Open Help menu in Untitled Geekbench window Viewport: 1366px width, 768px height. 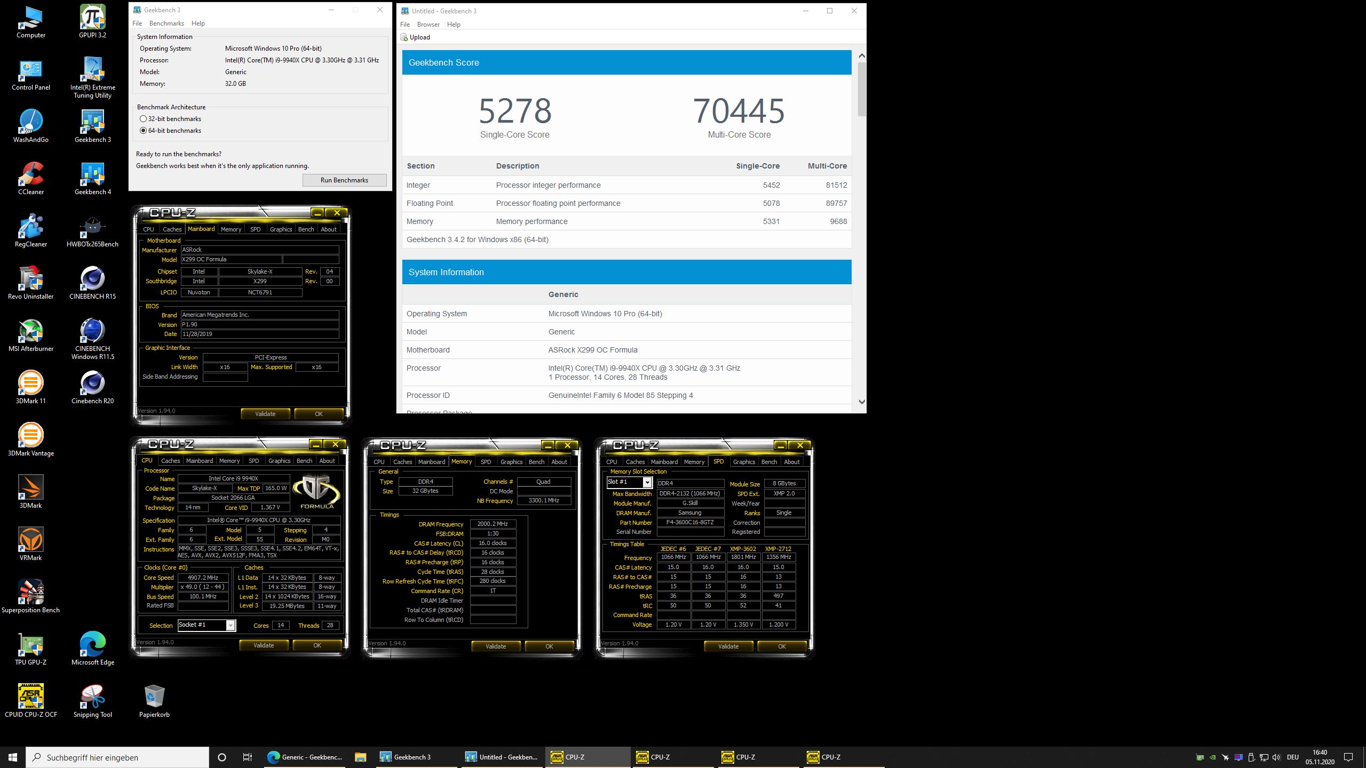pos(454,25)
